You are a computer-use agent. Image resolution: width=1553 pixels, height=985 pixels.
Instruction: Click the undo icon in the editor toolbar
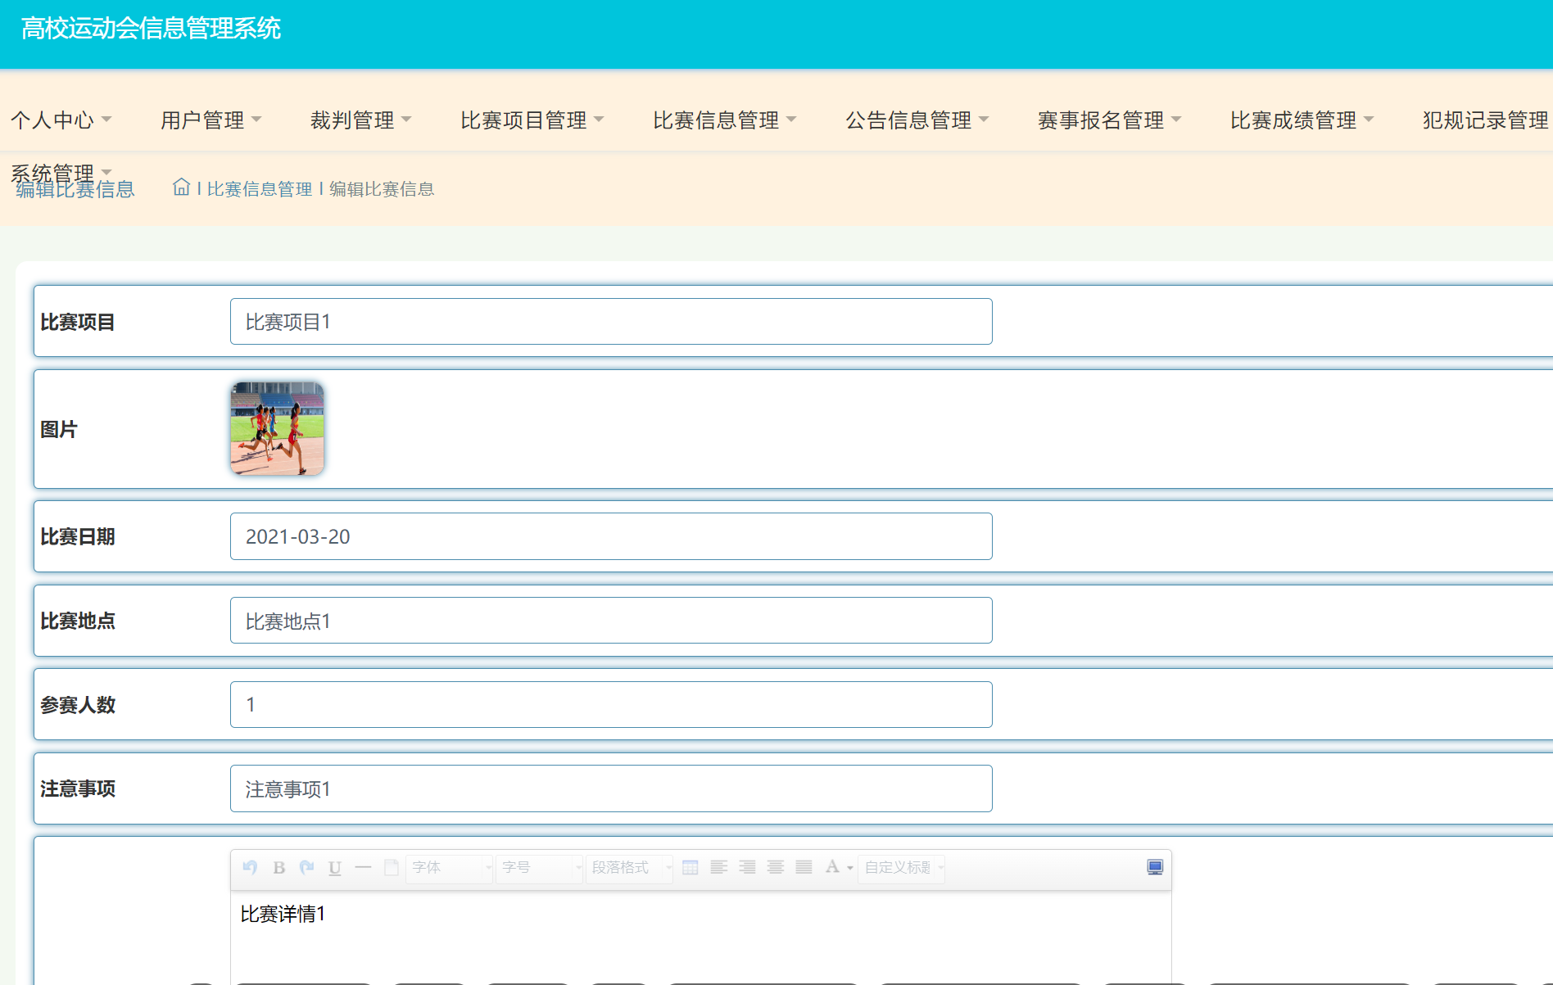tap(251, 868)
